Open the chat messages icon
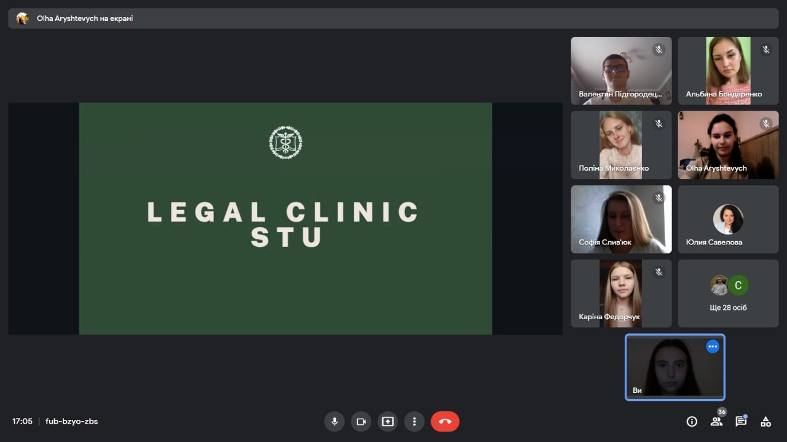The width and height of the screenshot is (787, 442). tap(741, 422)
